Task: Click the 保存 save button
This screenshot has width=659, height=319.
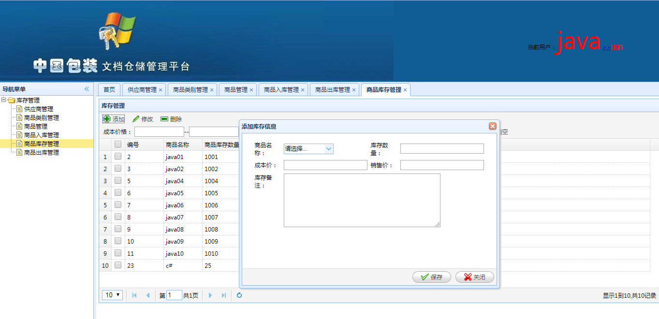Action: (x=432, y=277)
